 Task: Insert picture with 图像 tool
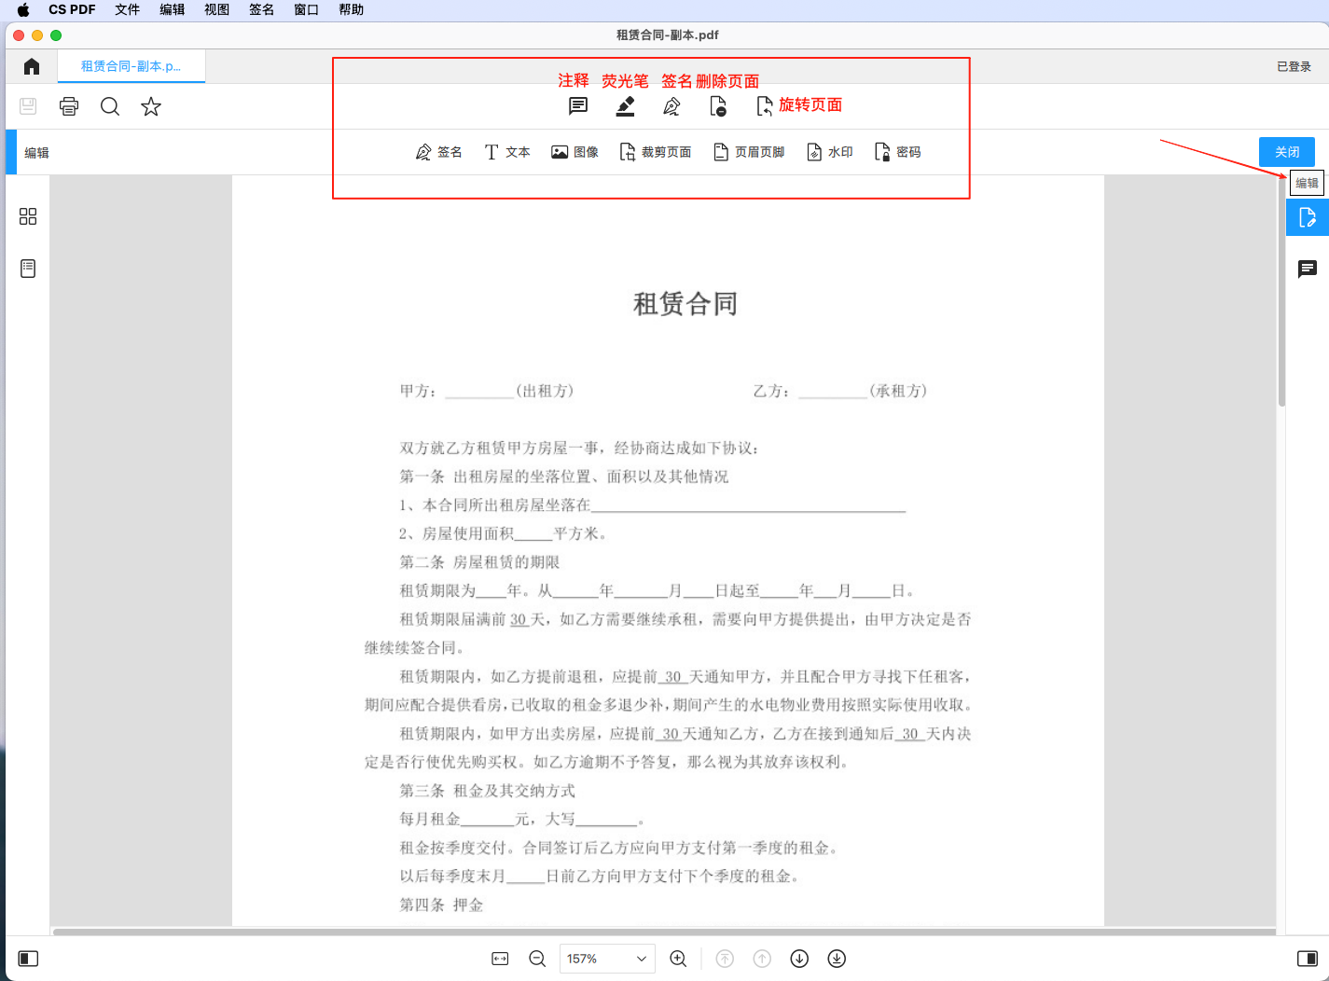pos(575,152)
